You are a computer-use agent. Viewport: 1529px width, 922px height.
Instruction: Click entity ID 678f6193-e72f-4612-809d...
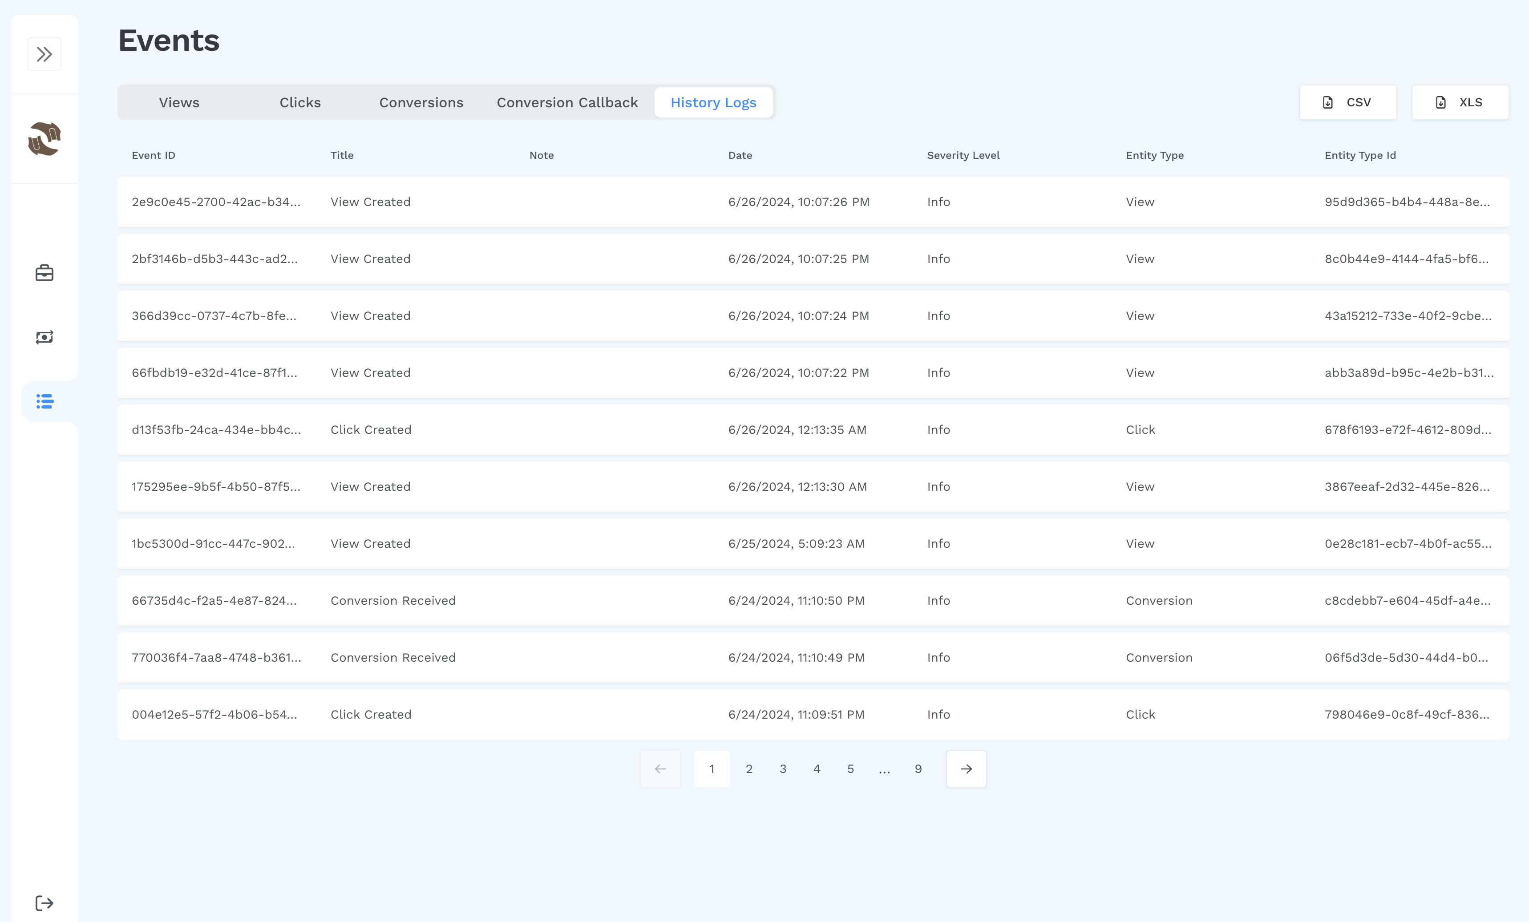tap(1408, 430)
